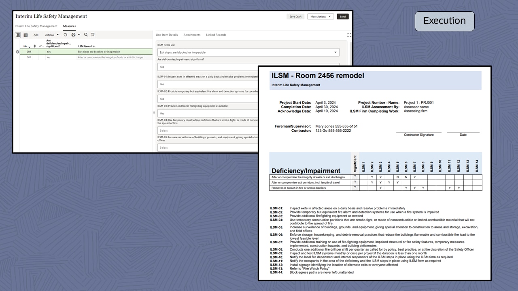This screenshot has height=291, width=518.
Task: Click the refresh icon in toolbar
Action: coord(66,35)
